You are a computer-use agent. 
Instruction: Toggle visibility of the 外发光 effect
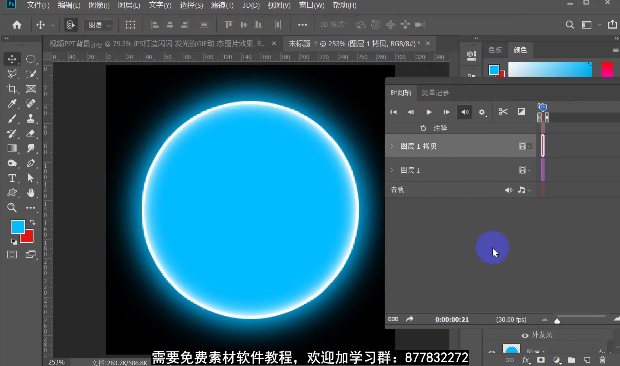[524, 335]
